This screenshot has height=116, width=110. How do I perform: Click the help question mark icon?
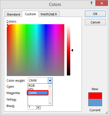click(91, 3)
